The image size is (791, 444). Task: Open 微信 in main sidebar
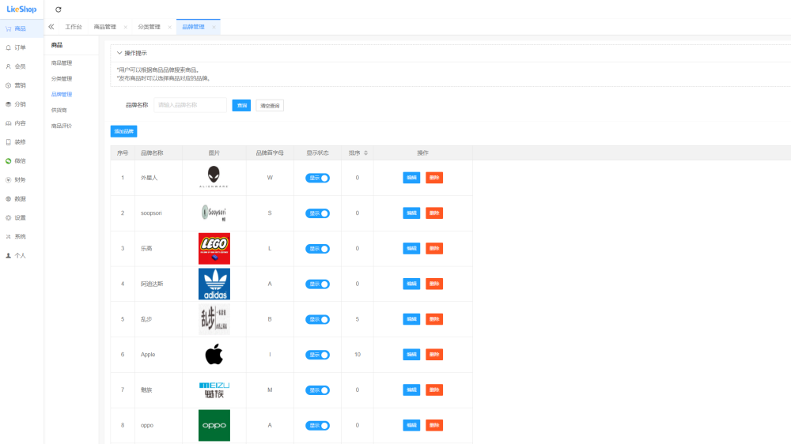click(21, 160)
